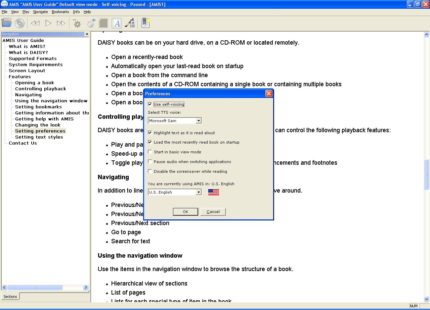This screenshot has height=310, width=430.
Task: Click the AMIS application icon in title bar
Action: coord(4,4)
